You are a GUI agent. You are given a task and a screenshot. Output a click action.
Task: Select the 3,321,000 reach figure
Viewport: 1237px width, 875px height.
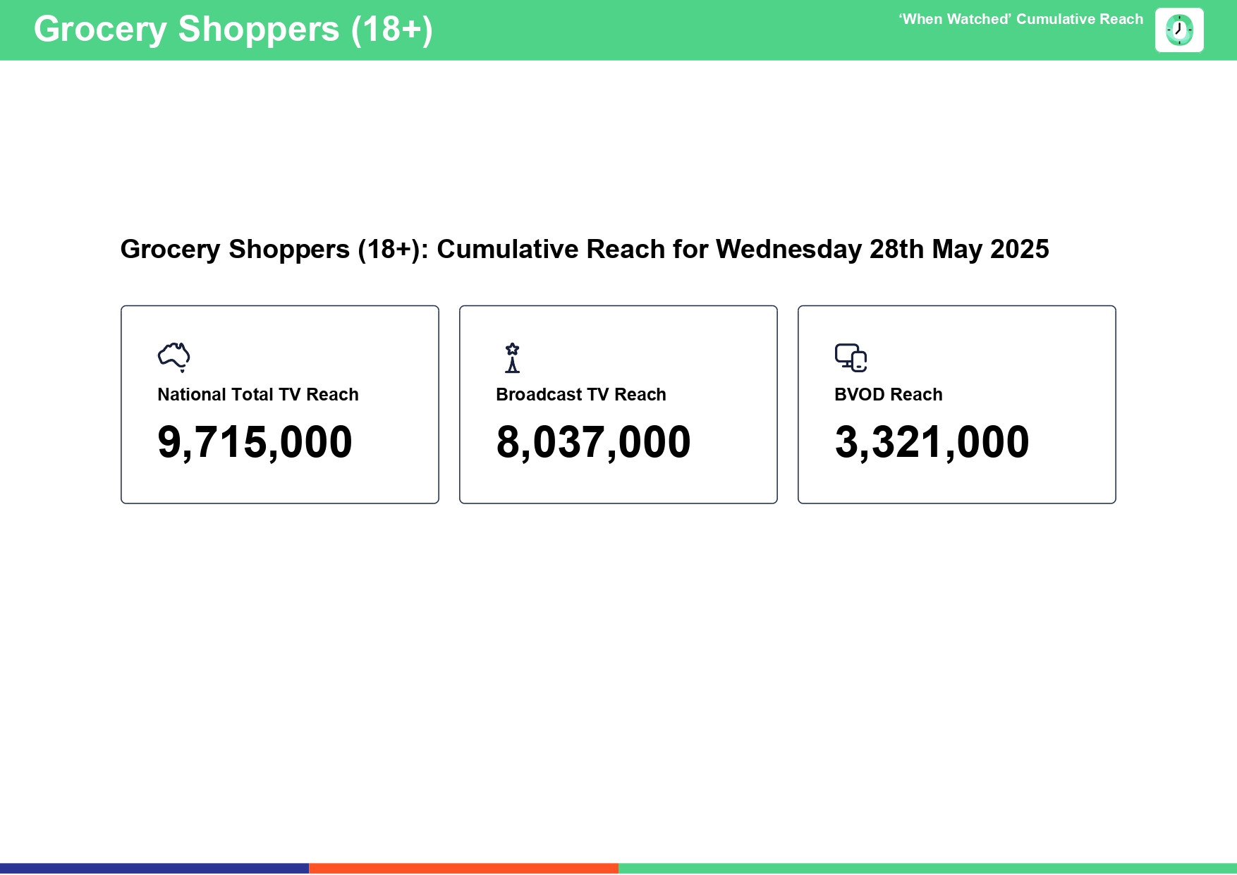(x=932, y=443)
